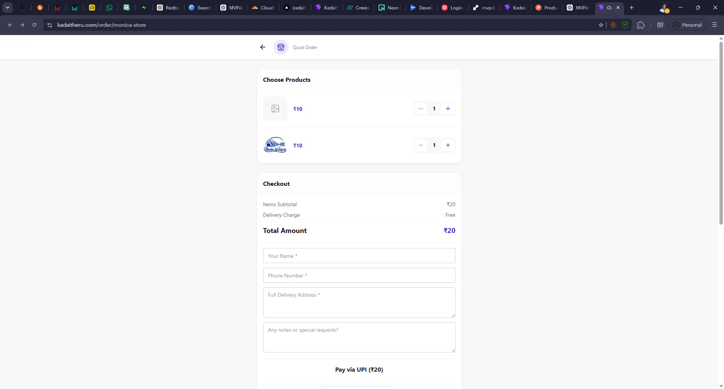This screenshot has height=389, width=724.
Task: Open the browser hamburger menu
Action: point(714,25)
